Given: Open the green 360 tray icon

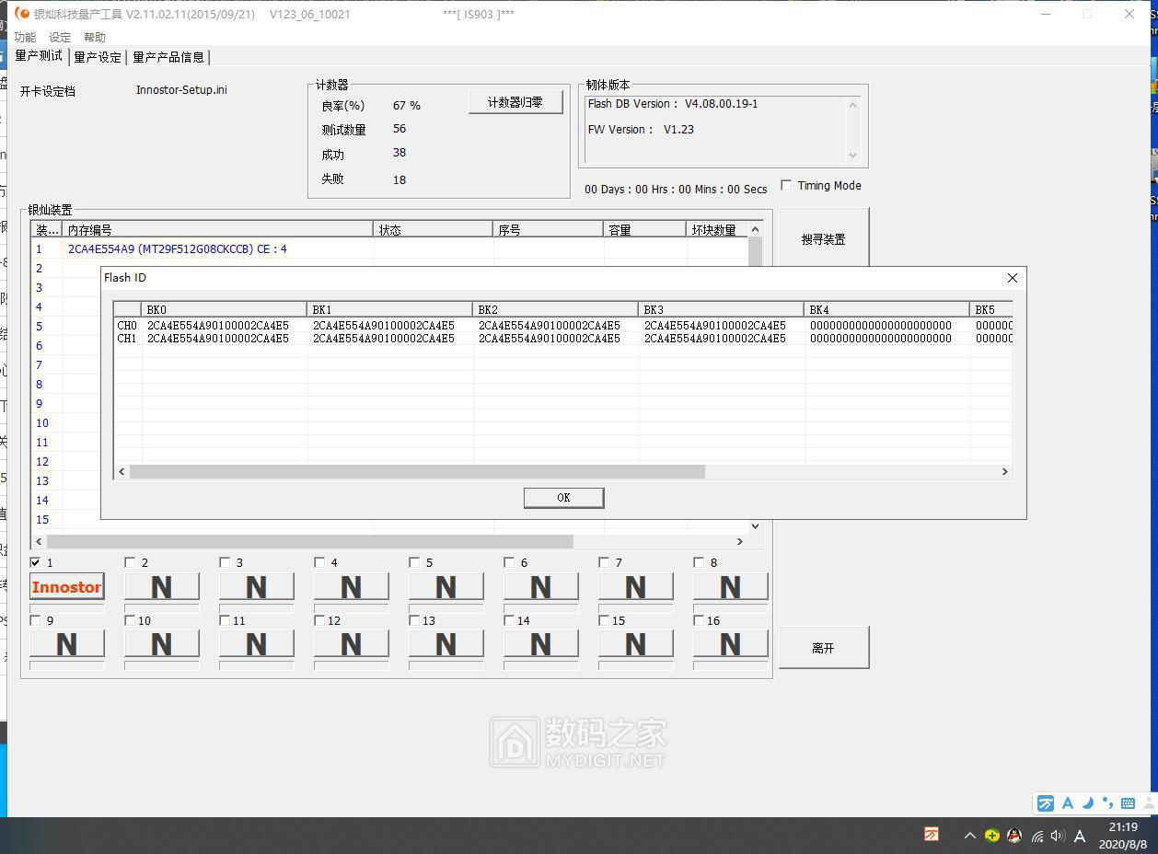Looking at the screenshot, I should pos(991,836).
